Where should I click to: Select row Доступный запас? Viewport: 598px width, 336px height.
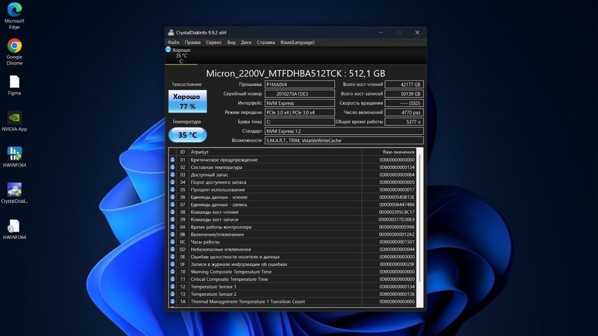point(292,175)
